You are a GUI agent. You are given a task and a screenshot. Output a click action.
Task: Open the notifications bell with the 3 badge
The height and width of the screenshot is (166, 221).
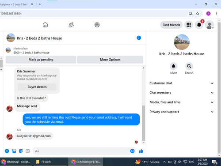pos(199,25)
